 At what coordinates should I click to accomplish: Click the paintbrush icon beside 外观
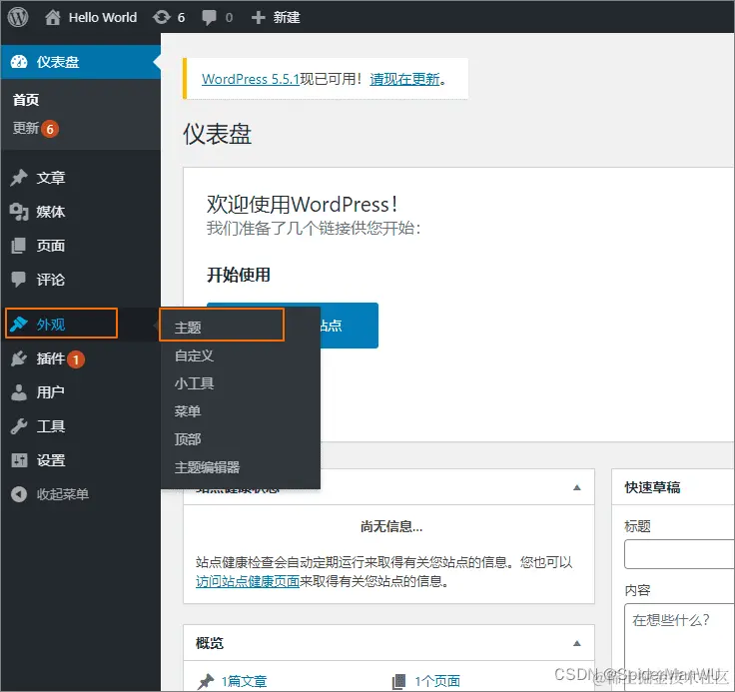pos(19,324)
